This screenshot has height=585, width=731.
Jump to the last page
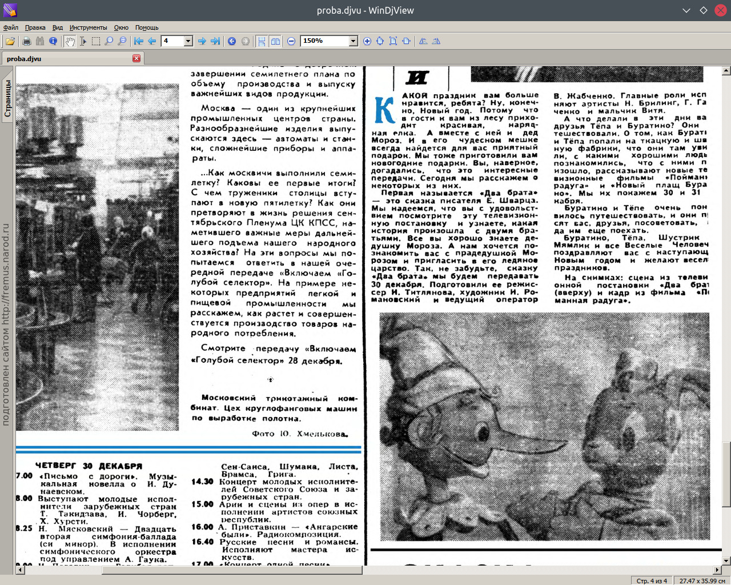215,41
